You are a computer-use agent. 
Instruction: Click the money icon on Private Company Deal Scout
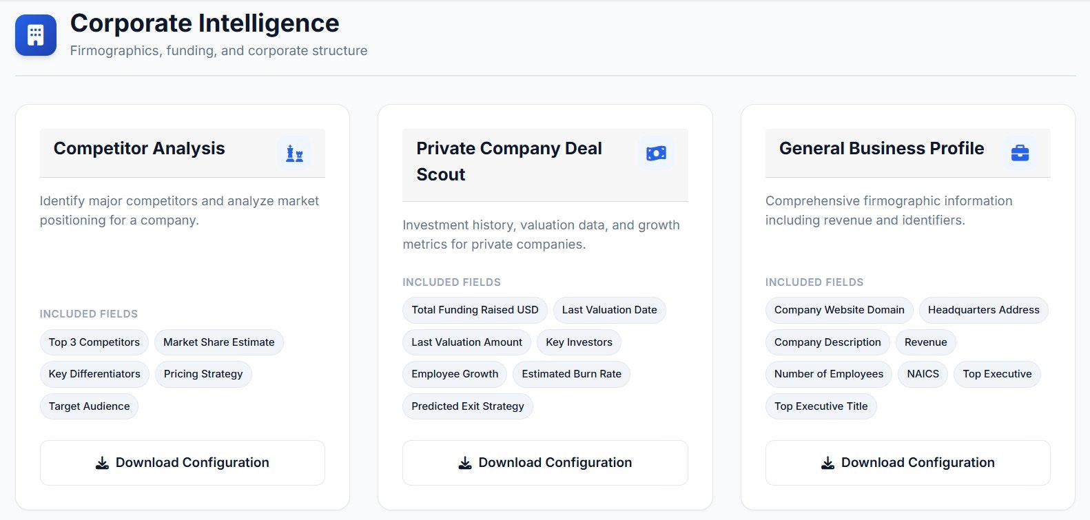(656, 153)
